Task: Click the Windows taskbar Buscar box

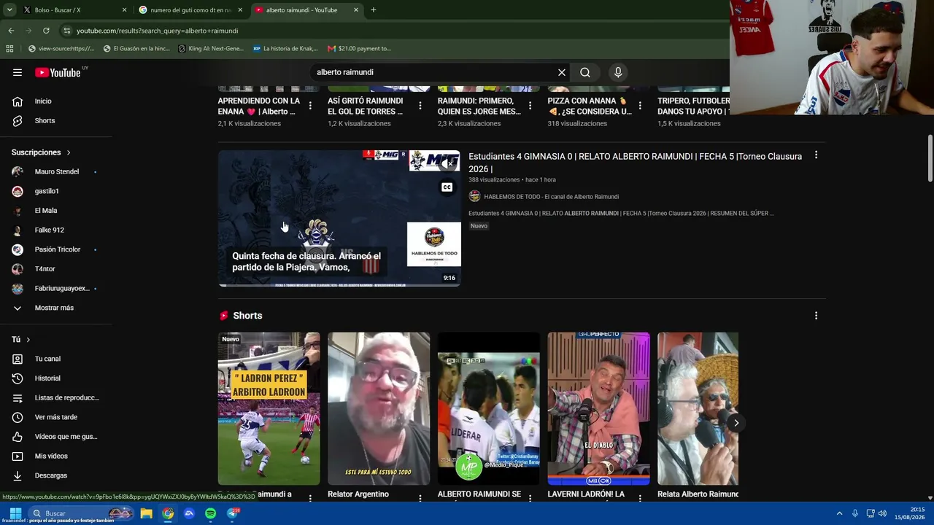Action: click(82, 513)
